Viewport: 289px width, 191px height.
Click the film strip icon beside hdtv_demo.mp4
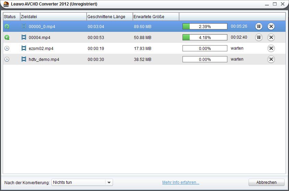[x=24, y=59]
